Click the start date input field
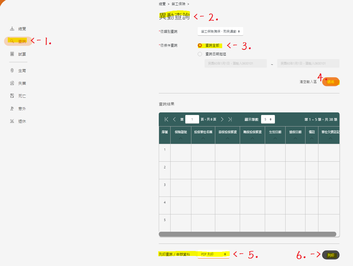Screen dimensions: 353x266 point(235,63)
